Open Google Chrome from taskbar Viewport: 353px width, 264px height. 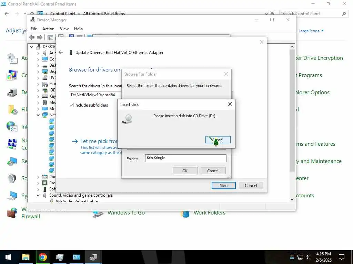pos(42,257)
